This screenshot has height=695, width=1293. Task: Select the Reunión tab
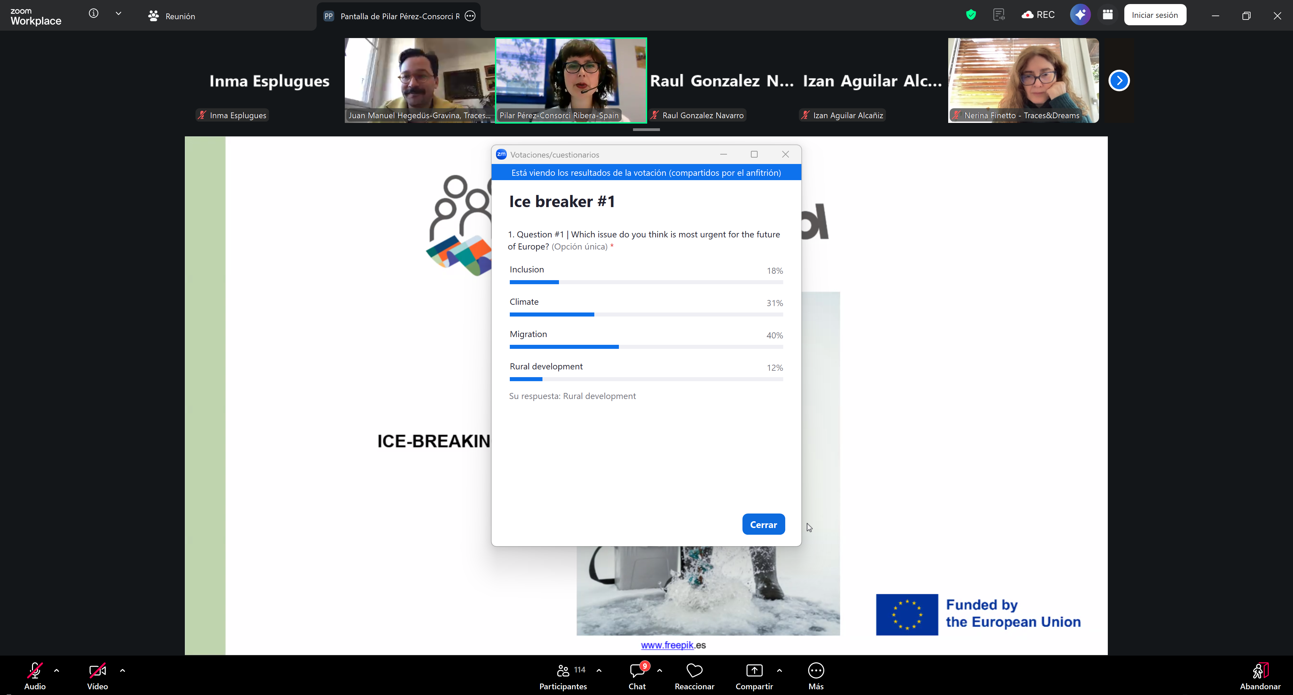(x=172, y=16)
